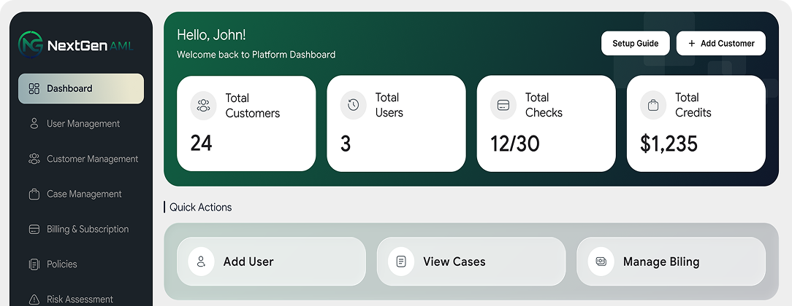Click the User Management person icon
This screenshot has height=306, width=792.
coord(34,124)
